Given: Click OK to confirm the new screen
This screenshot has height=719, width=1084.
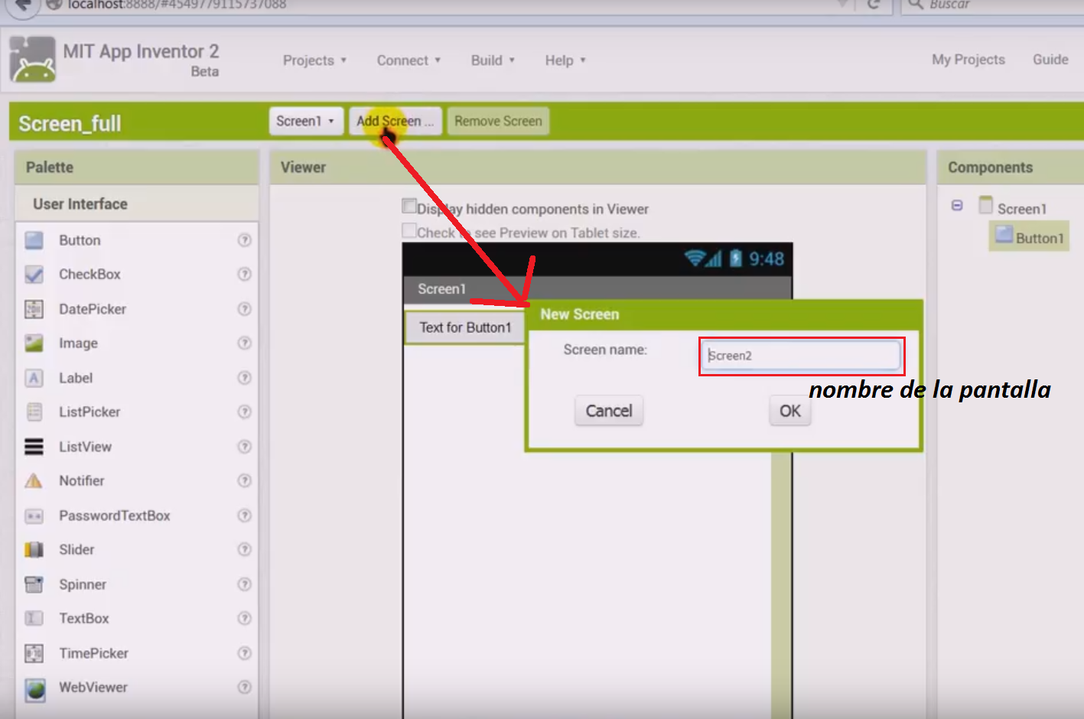Looking at the screenshot, I should click(x=789, y=411).
